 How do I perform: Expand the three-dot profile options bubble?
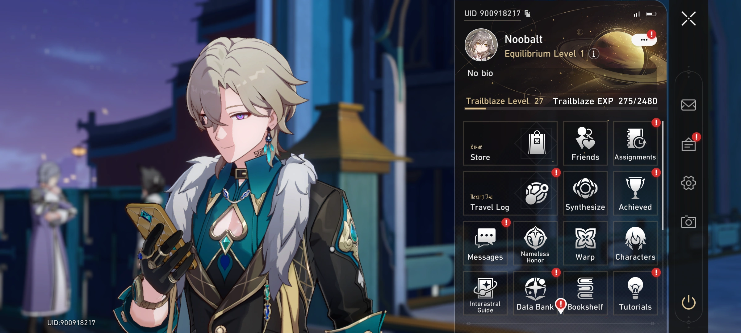(644, 40)
